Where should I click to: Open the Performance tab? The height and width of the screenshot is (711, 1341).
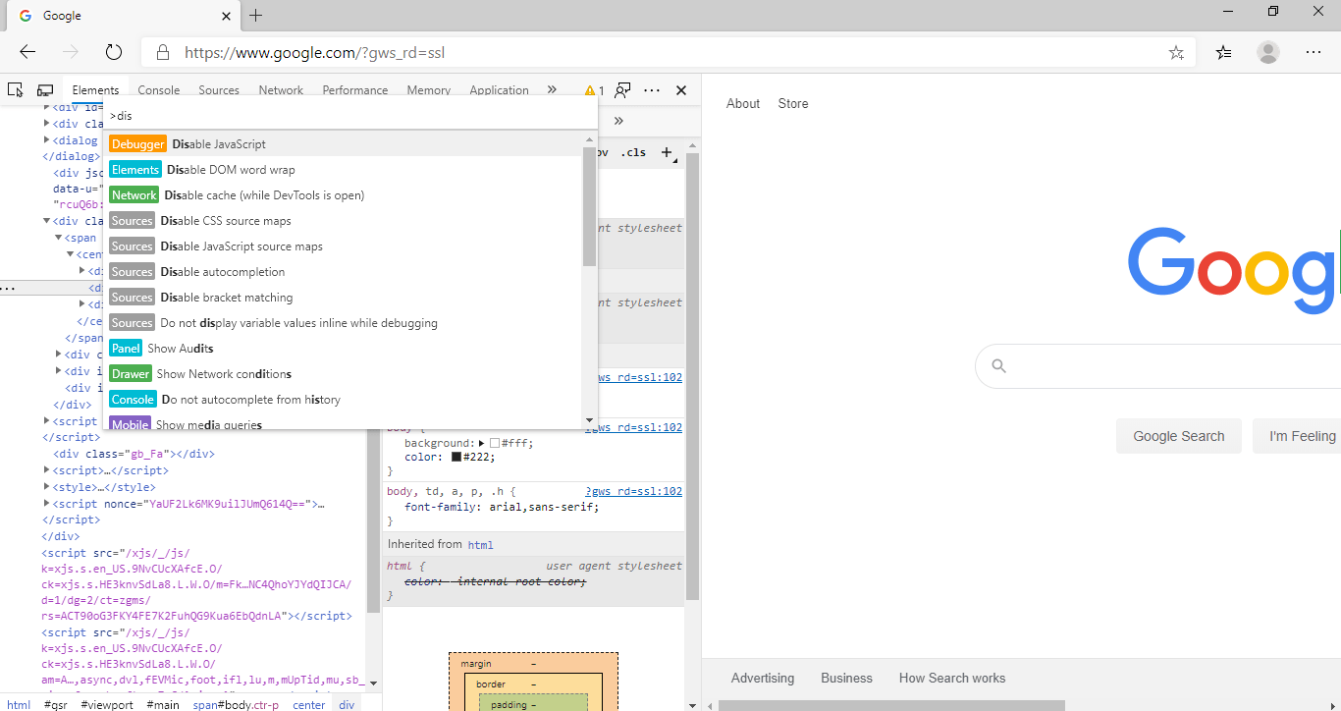[x=355, y=90]
